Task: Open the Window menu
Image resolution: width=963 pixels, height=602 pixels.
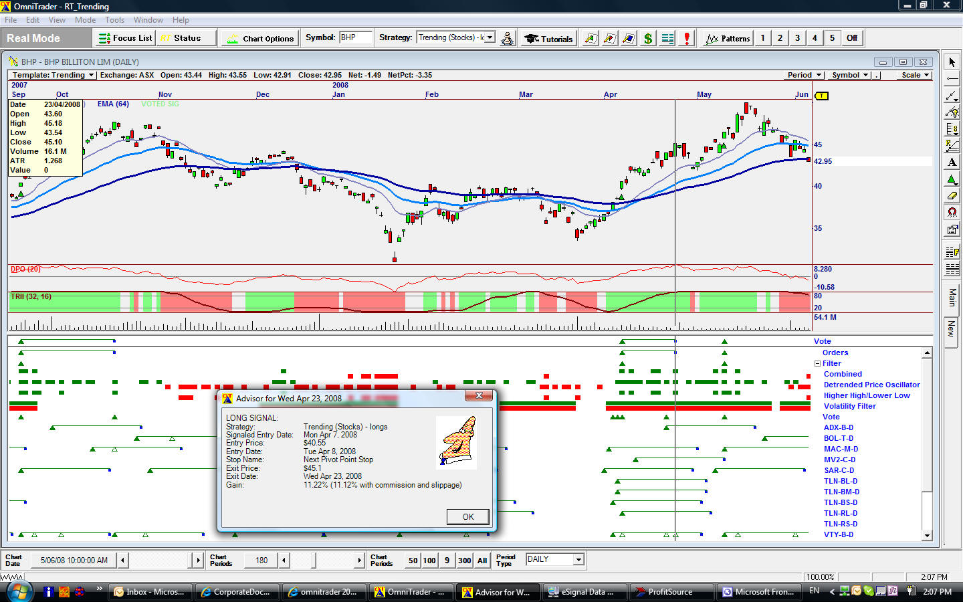Action: click(x=148, y=20)
